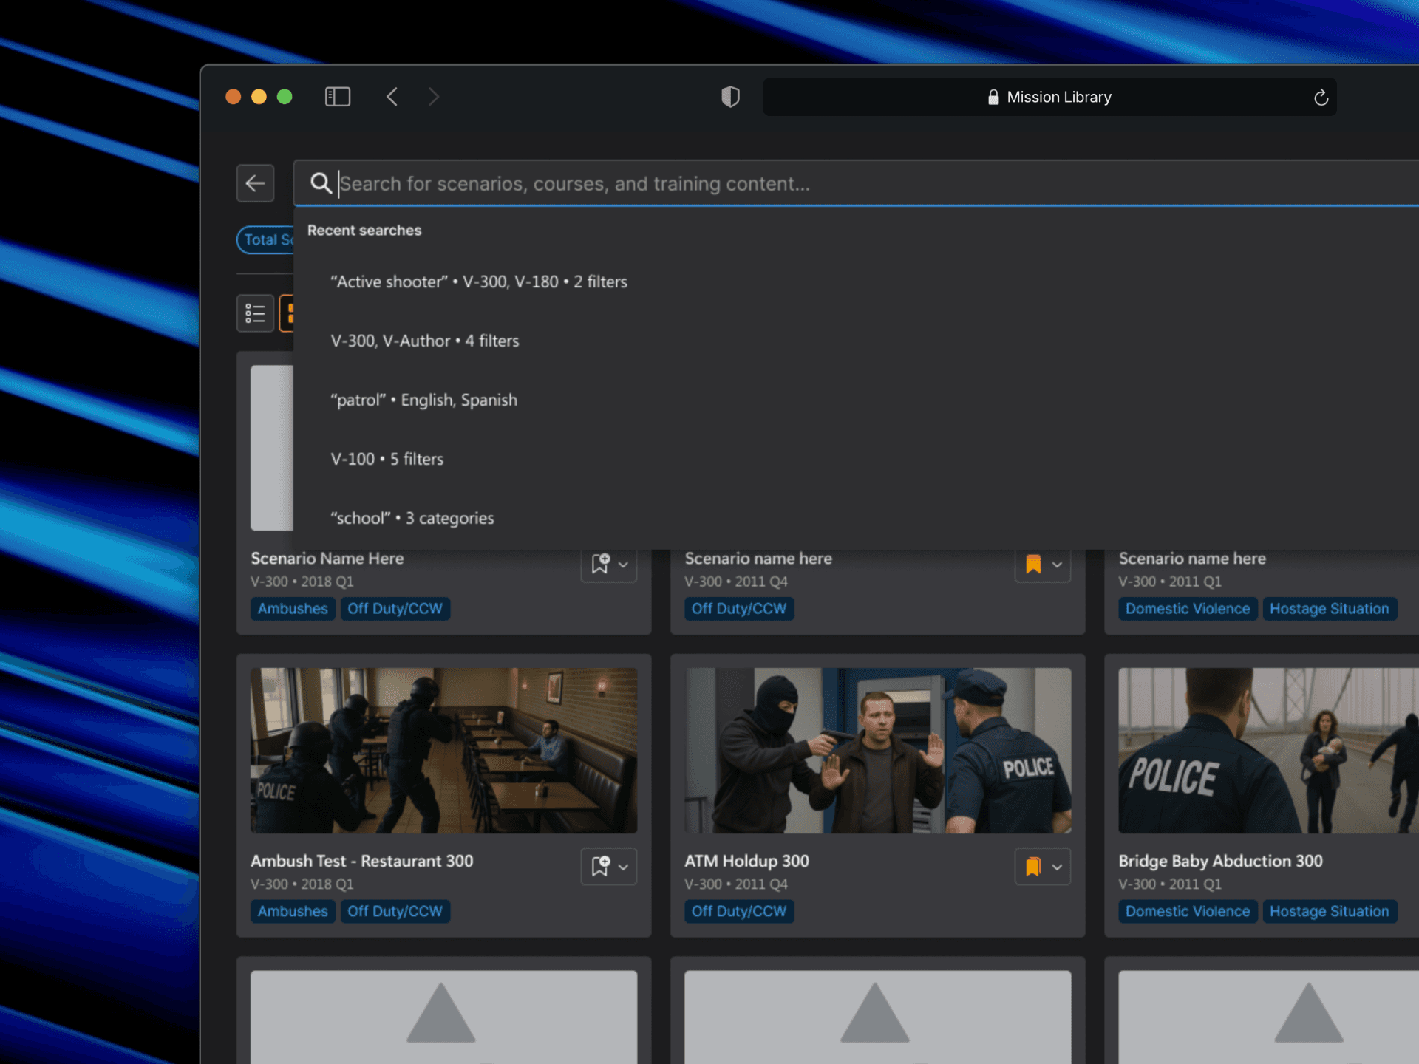The width and height of the screenshot is (1419, 1064).
Task: Click the Ambushes tag under Ambush Test
Action: pyautogui.click(x=293, y=911)
